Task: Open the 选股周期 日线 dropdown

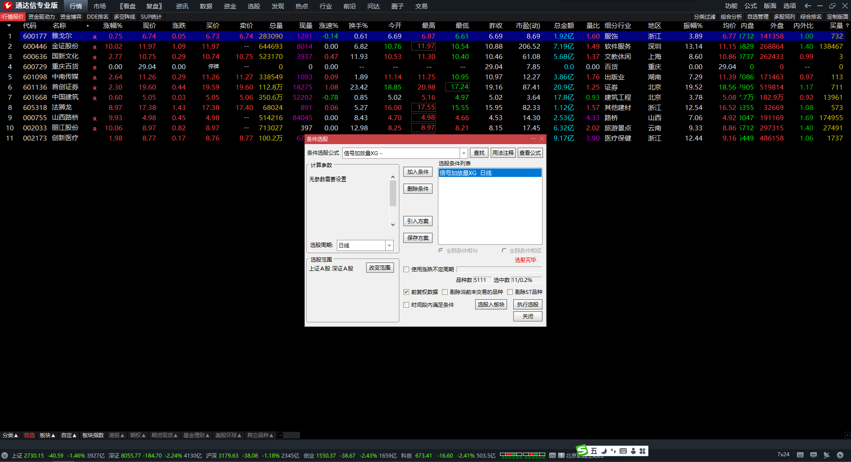Action: tap(389, 245)
